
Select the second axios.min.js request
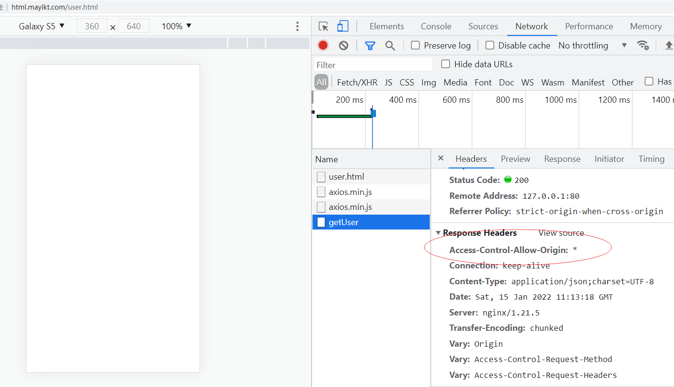pyautogui.click(x=371, y=207)
